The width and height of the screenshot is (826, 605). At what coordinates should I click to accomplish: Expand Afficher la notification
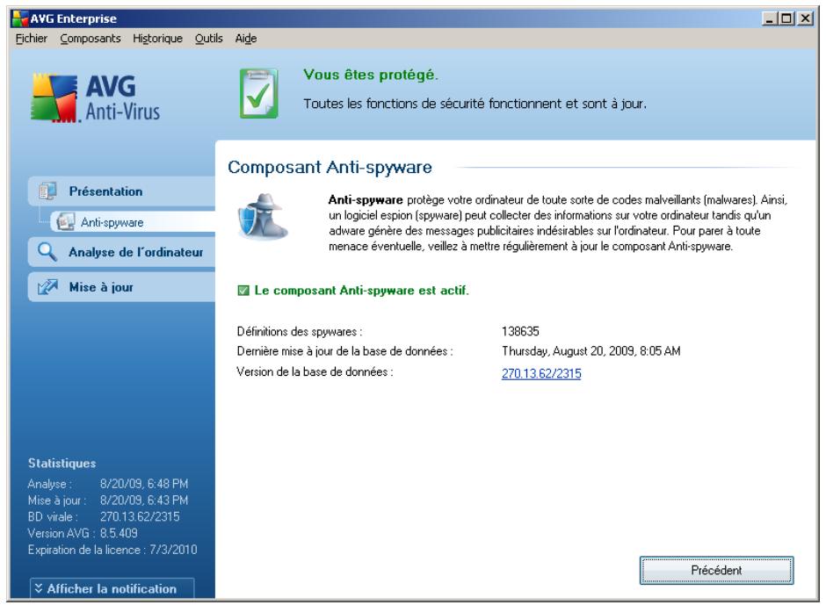click(x=112, y=588)
